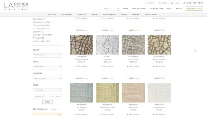Open Raindance Serpentine Shower fabric thumbnail
This screenshot has height=116, width=207.
click(107, 93)
